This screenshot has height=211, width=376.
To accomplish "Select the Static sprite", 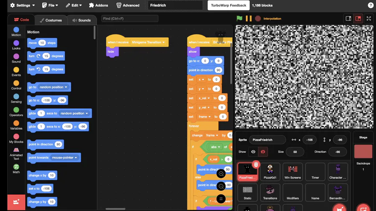I will [x=247, y=192].
